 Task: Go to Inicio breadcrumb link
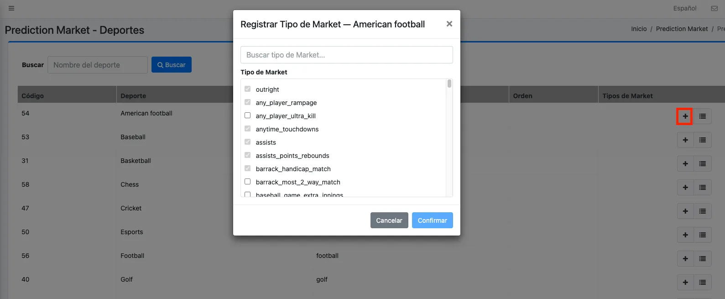click(639, 29)
